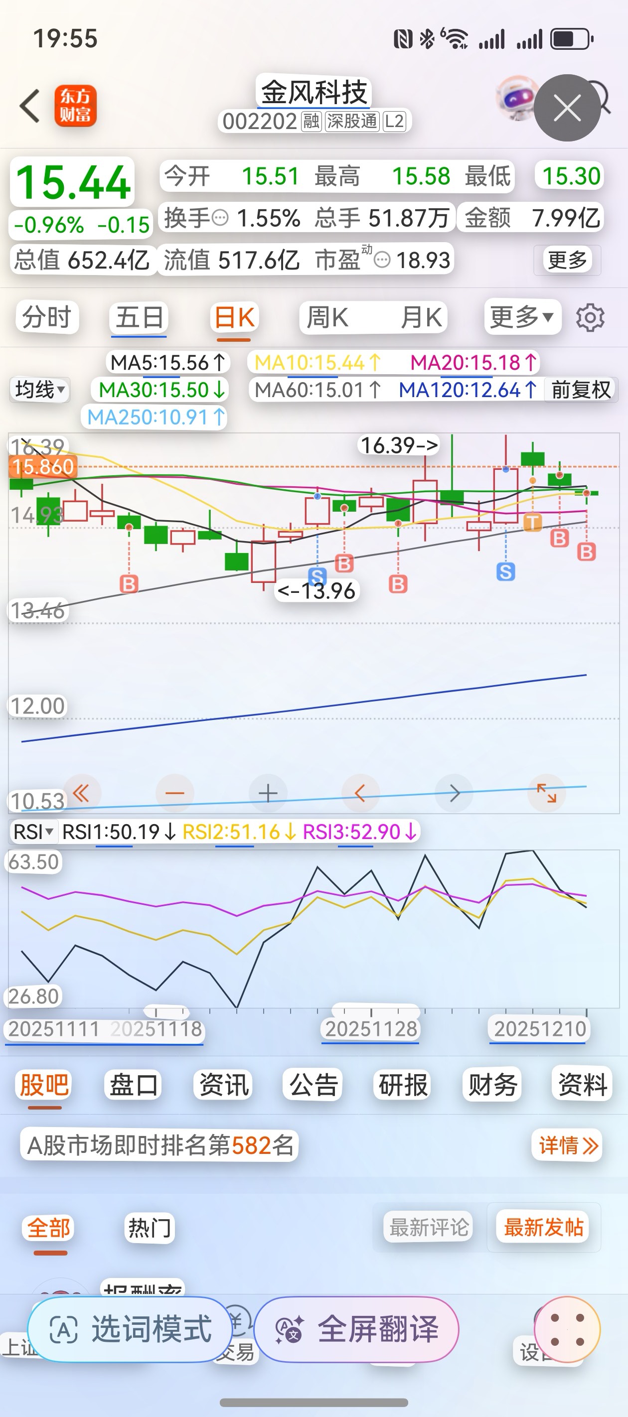This screenshot has height=1417, width=628.
Task: Move chart left with arrow icon
Action: pyautogui.click(x=360, y=793)
